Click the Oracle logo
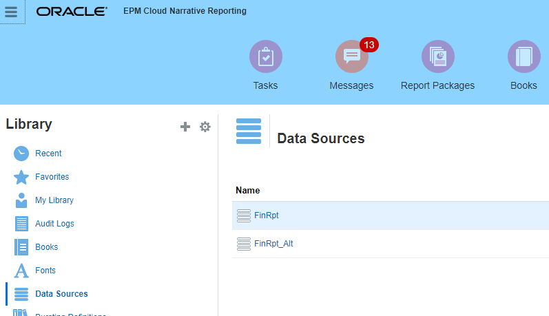Viewport: 549px width, 316px height. [x=72, y=12]
